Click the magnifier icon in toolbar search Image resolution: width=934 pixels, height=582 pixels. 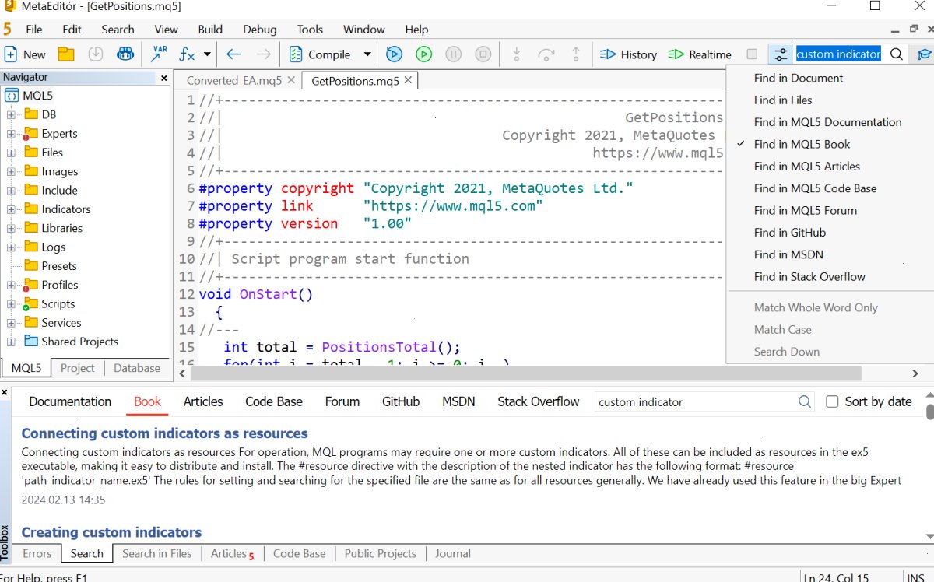point(897,54)
